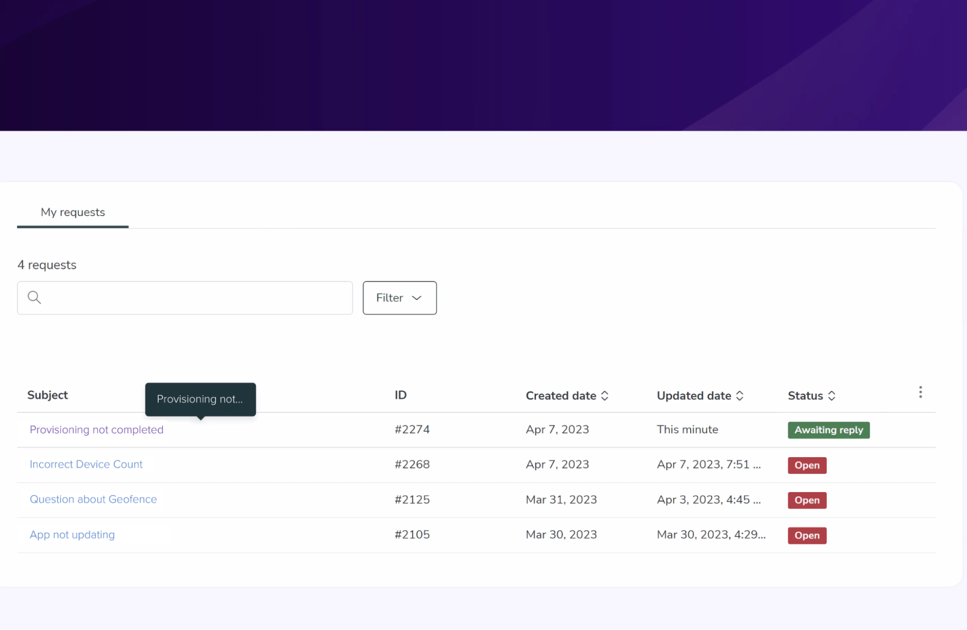Click the Provisioning not... tooltip
967x630 pixels.
click(x=200, y=399)
